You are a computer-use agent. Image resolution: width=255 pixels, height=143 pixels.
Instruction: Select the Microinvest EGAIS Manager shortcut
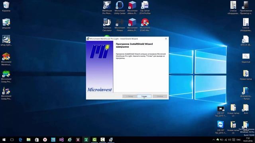145,25
